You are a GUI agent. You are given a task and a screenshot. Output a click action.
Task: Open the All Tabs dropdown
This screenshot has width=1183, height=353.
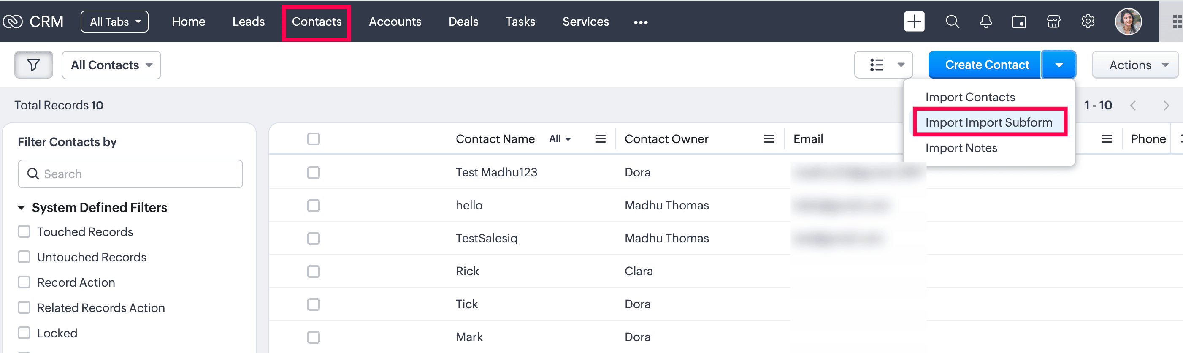coord(114,22)
